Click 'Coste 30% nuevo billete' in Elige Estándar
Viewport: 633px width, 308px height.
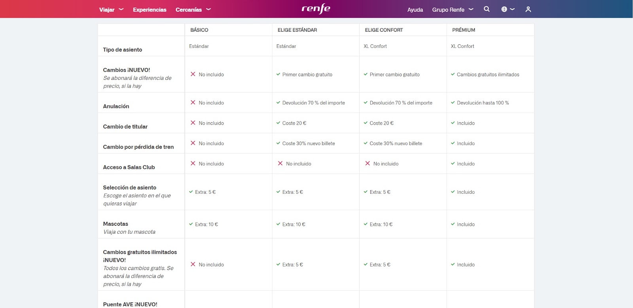click(x=309, y=144)
